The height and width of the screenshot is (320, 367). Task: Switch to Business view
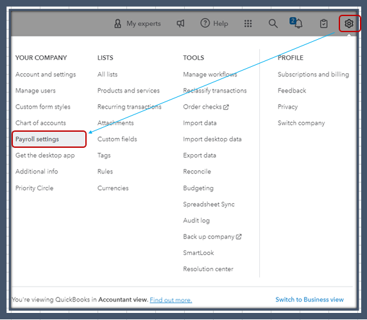309,299
